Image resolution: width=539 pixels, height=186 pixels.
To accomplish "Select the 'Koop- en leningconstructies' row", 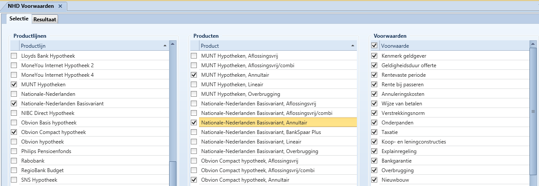I will tap(450, 142).
